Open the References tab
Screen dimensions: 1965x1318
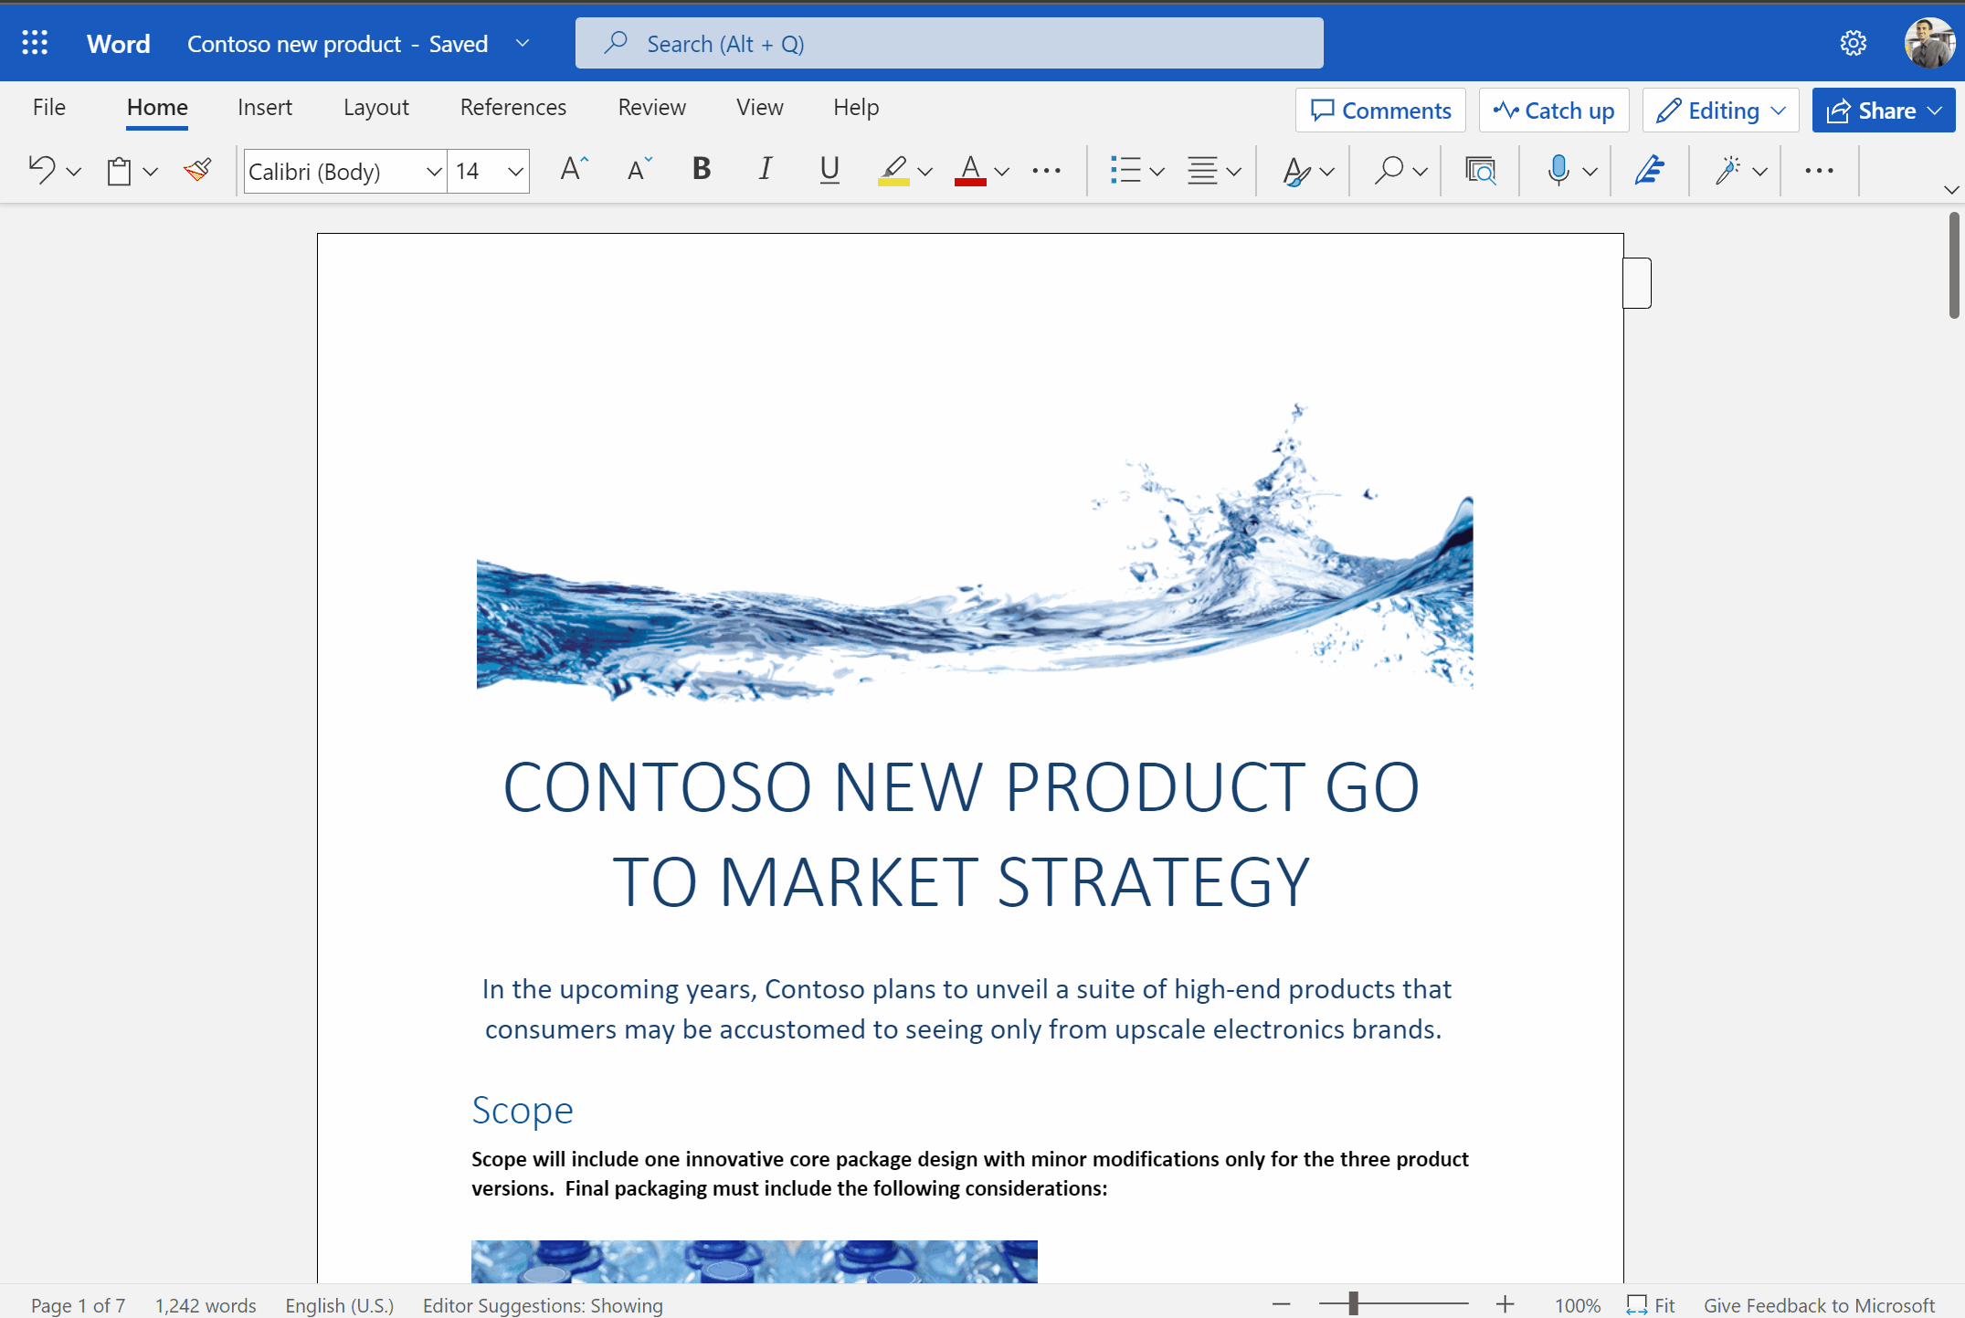(x=512, y=108)
